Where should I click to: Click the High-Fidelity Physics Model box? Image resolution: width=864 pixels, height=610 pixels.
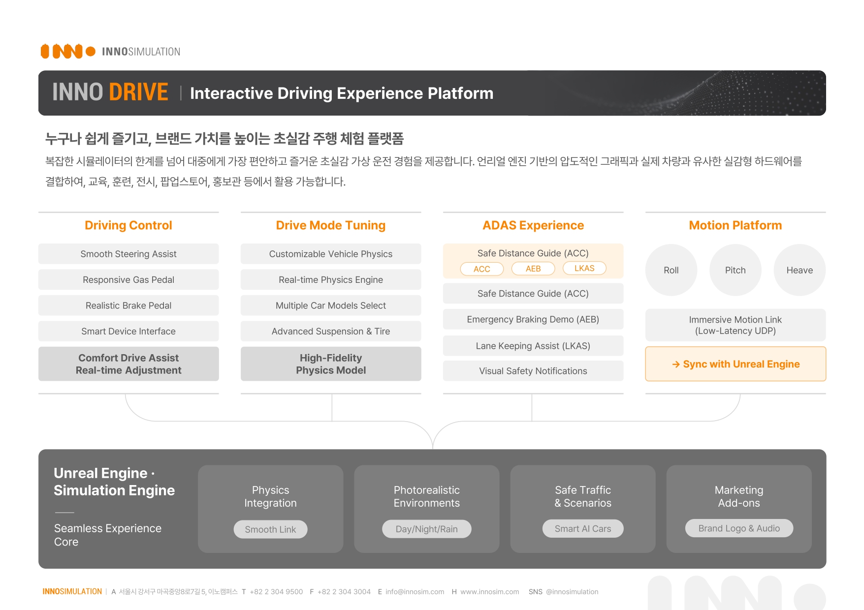(331, 364)
